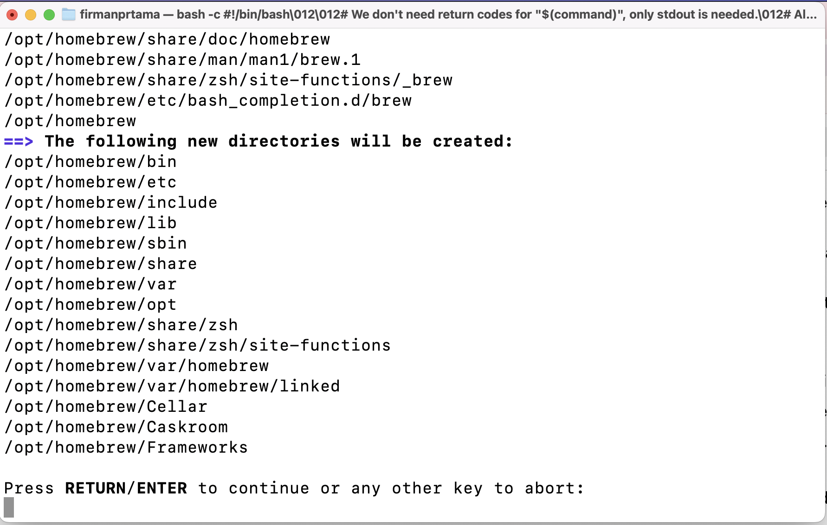
Task: Click the folder proxy icon in title bar
Action: pyautogui.click(x=69, y=14)
